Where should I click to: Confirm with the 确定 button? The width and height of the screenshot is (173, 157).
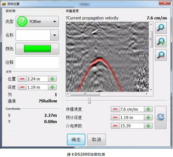coord(76,140)
